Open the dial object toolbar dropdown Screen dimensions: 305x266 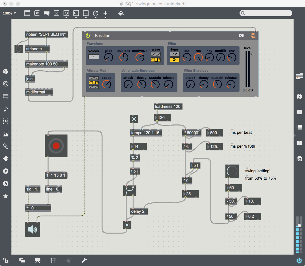96,14
